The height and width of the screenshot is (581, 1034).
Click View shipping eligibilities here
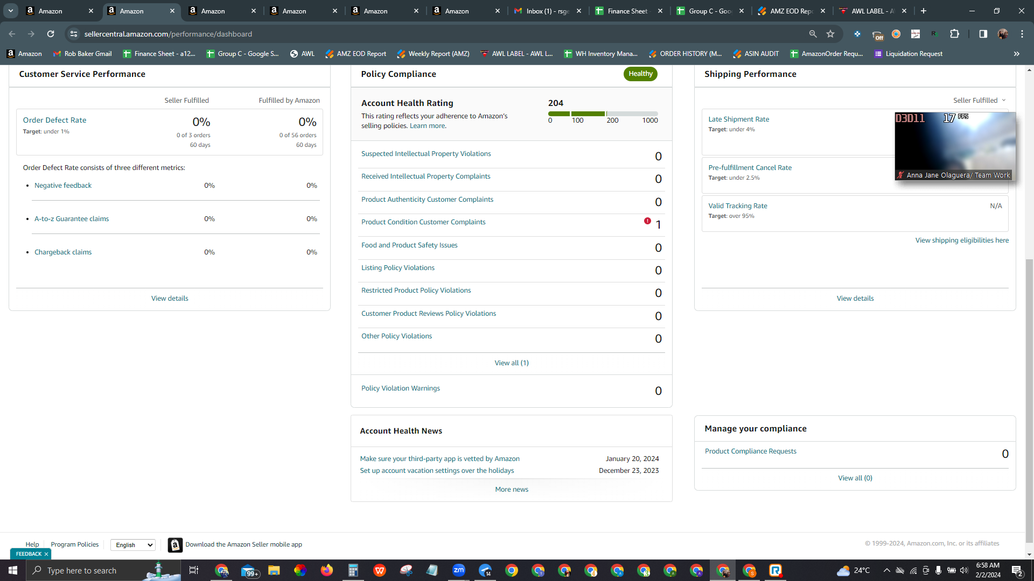962,240
